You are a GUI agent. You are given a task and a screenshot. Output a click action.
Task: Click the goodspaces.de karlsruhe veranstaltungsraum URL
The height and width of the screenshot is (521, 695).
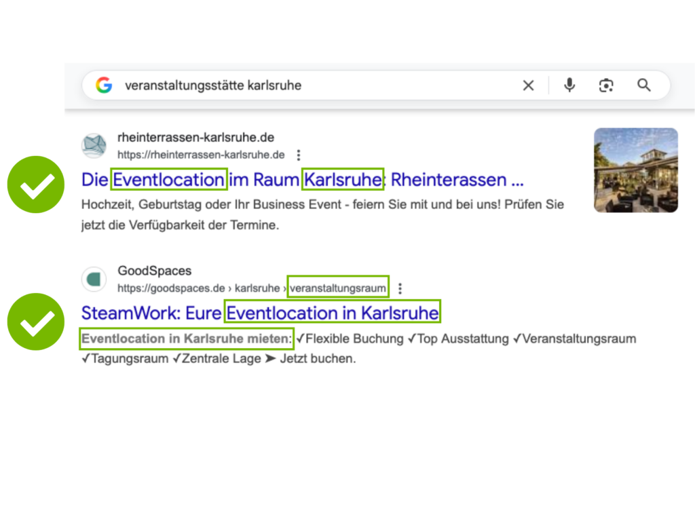click(x=252, y=288)
